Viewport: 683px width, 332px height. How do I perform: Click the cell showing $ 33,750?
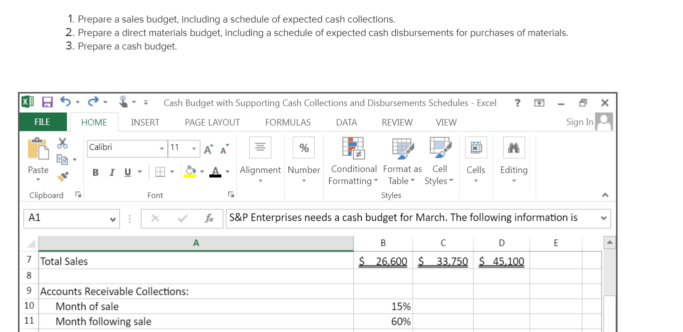tap(443, 261)
